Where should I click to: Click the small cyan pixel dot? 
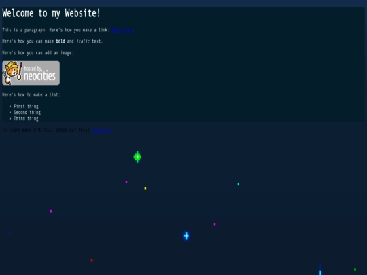click(x=239, y=184)
